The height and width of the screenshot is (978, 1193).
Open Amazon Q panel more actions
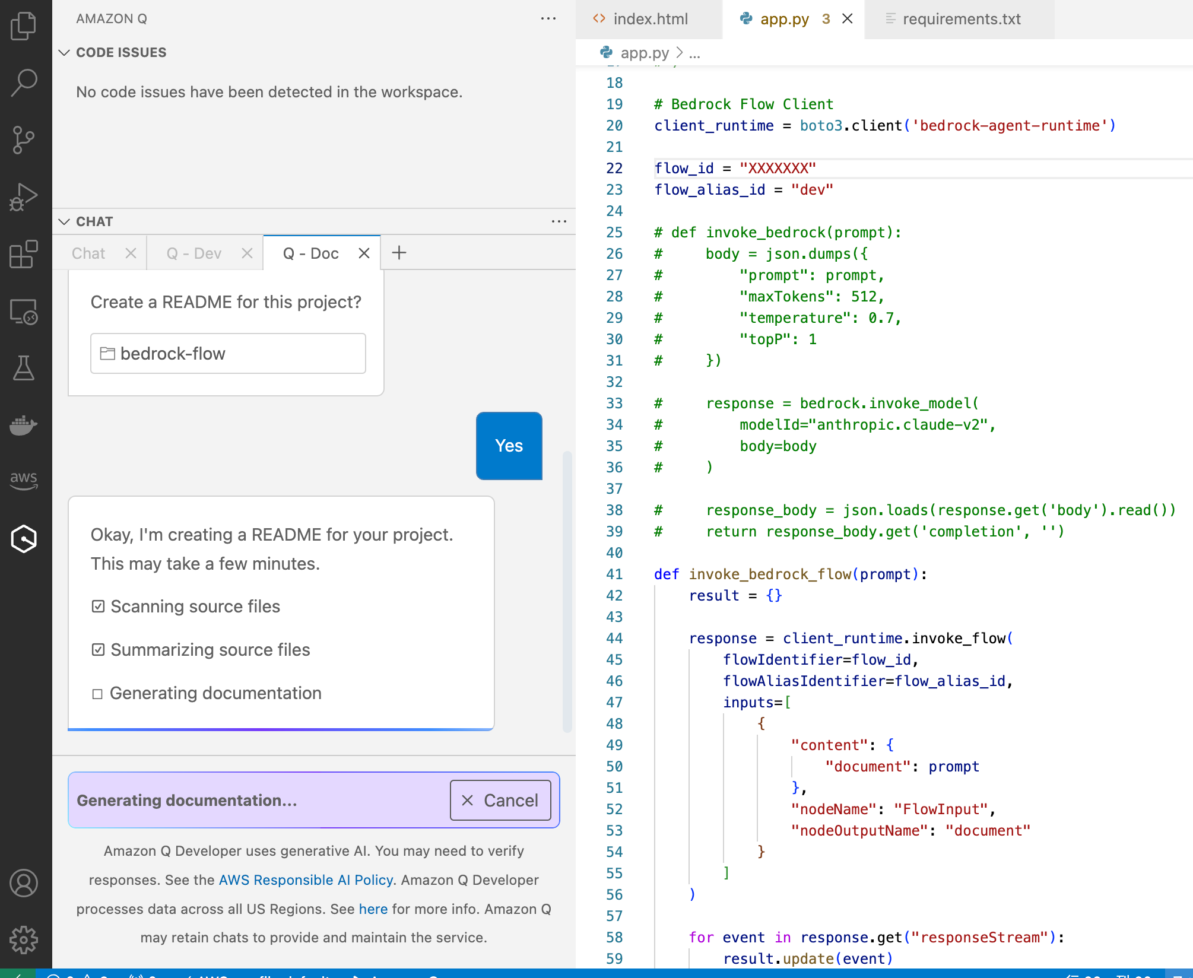548,18
